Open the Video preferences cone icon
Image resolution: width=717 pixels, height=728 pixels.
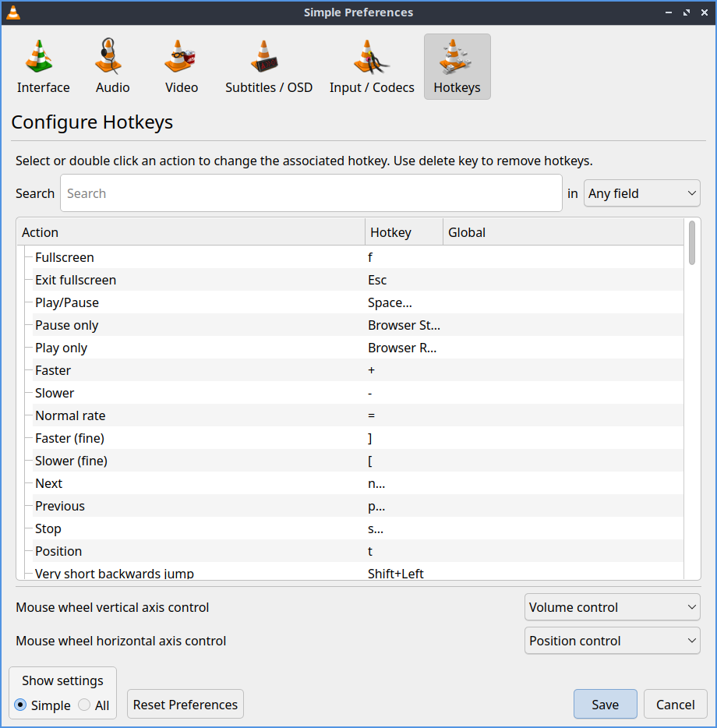pos(181,58)
